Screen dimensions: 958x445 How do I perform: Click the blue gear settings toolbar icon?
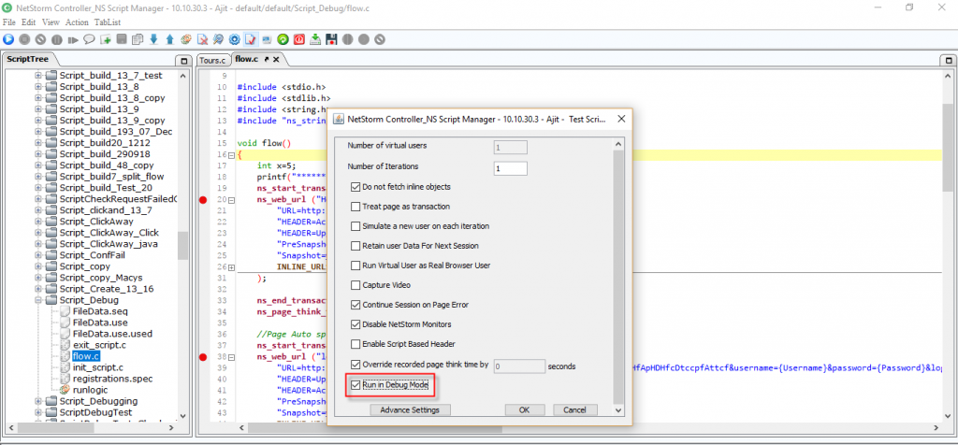(x=234, y=39)
